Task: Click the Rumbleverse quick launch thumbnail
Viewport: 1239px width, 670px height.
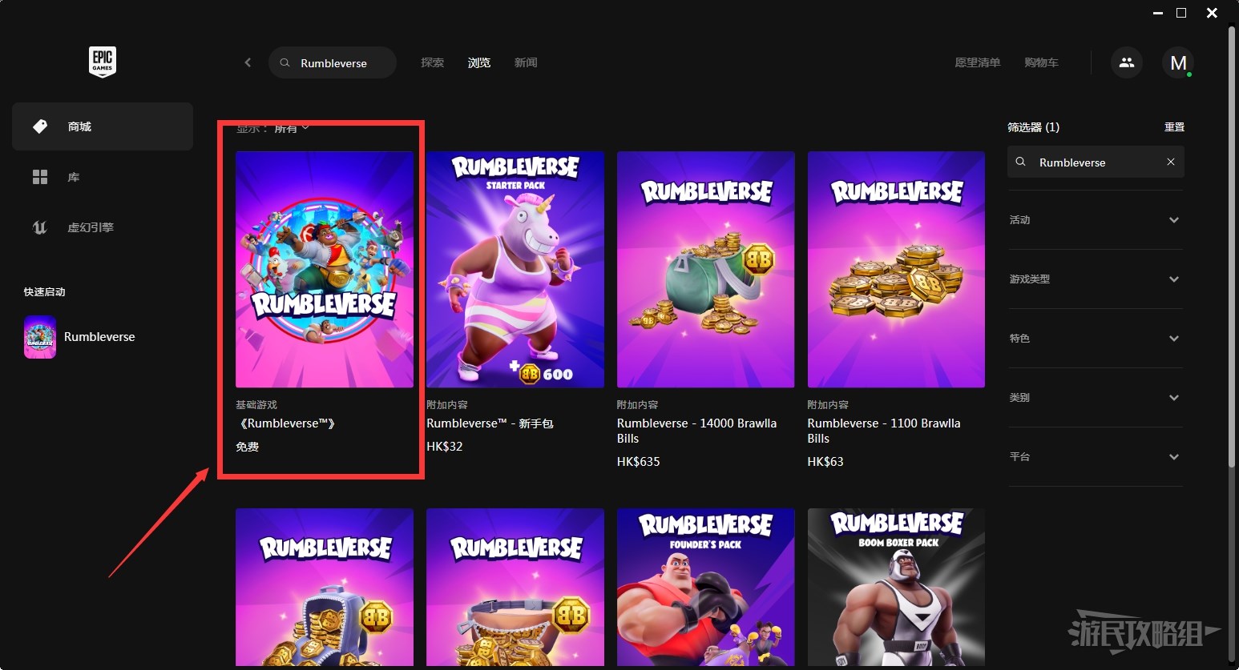Action: coord(40,337)
